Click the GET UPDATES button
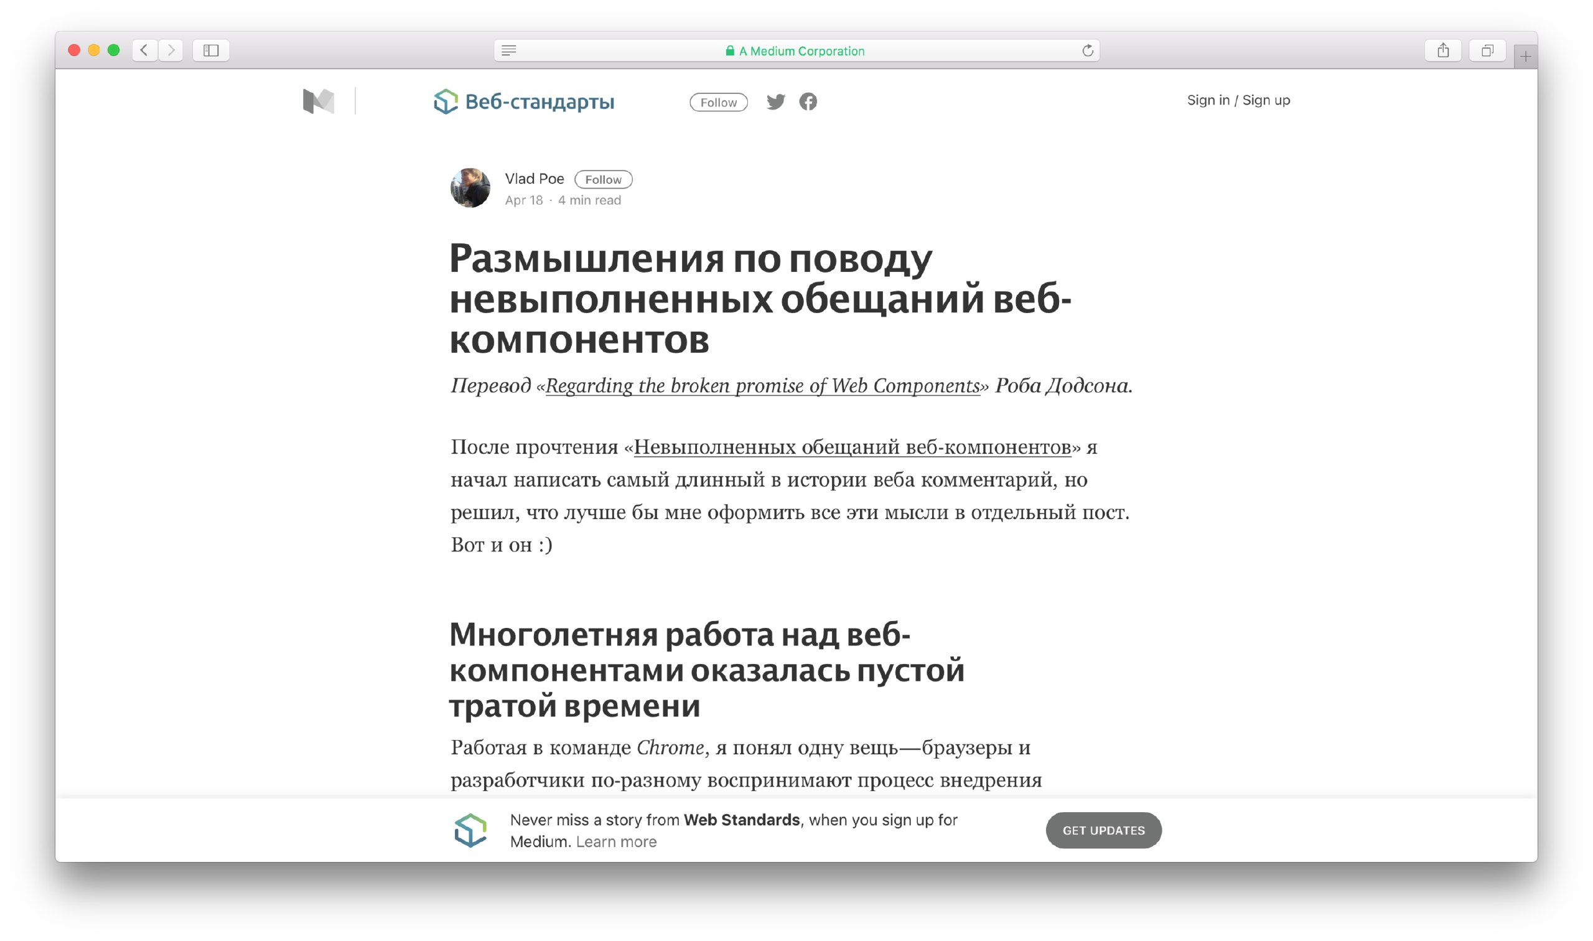 point(1105,831)
